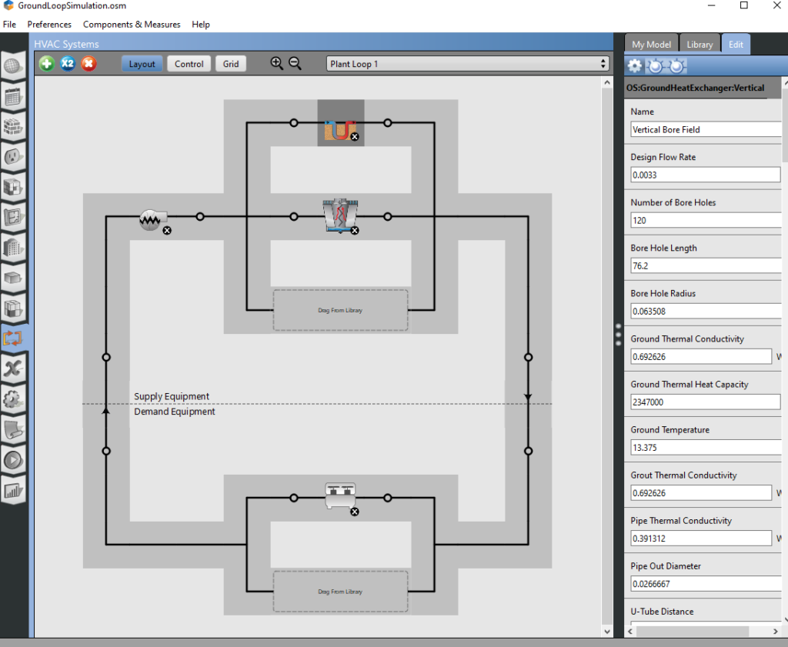Click the Run Simulation play icon

[13, 460]
